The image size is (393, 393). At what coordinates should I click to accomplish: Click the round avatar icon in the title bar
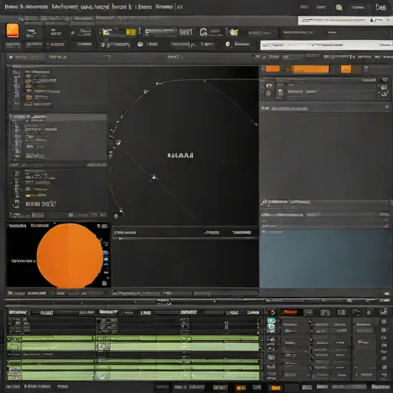pos(339,8)
